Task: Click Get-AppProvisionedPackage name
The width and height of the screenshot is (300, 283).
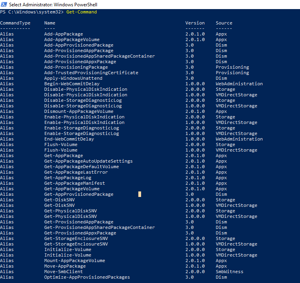Action: tap(79, 194)
